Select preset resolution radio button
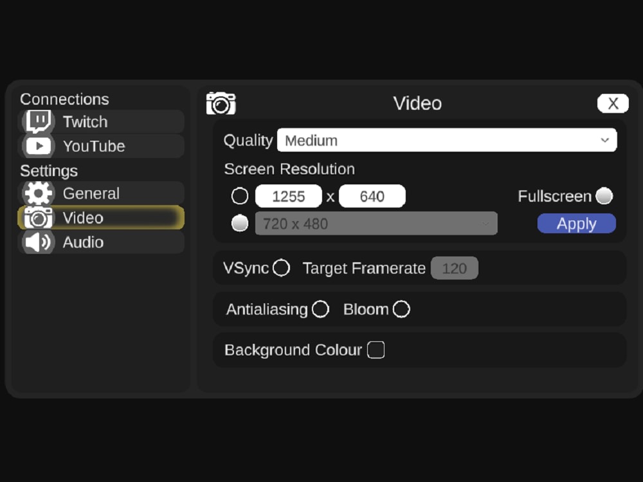 [x=240, y=224]
